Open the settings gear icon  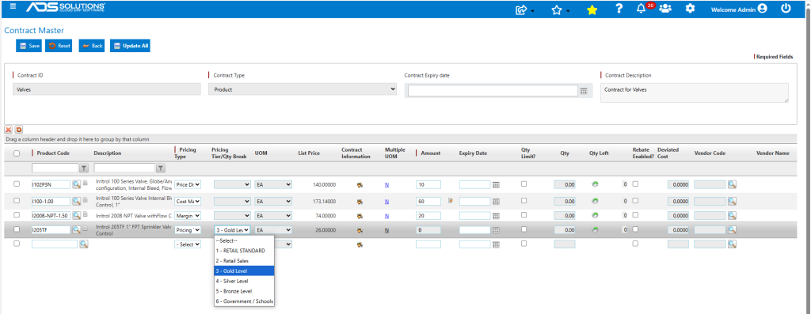(x=690, y=9)
